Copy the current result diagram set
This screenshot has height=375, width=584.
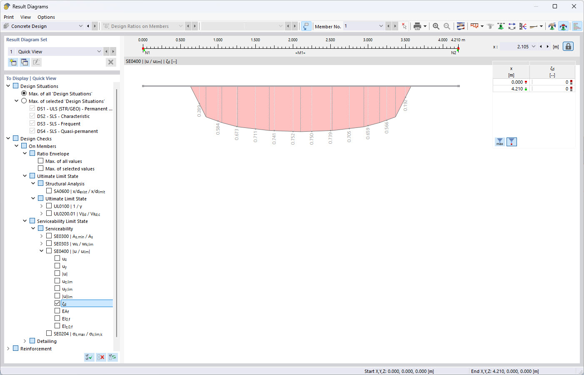25,62
